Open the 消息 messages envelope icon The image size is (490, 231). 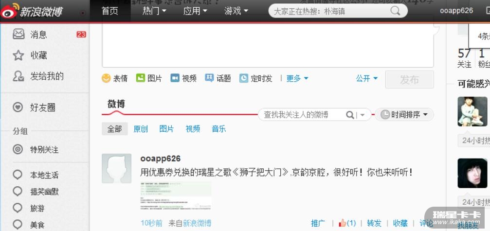pos(18,34)
